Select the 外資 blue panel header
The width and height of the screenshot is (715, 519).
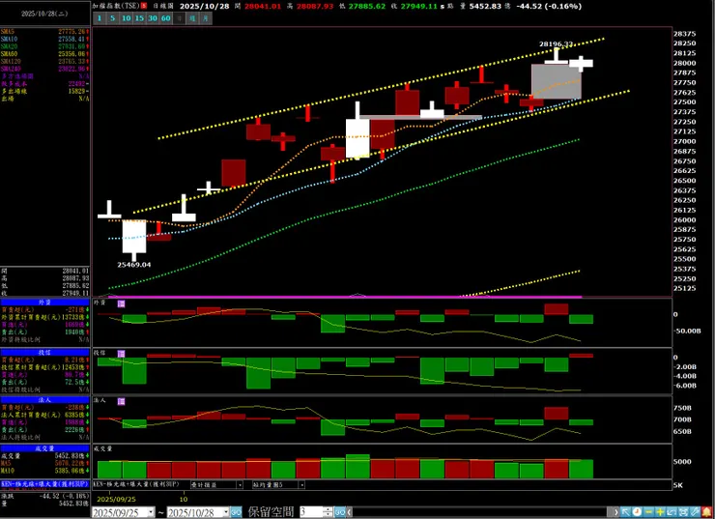[x=44, y=302]
